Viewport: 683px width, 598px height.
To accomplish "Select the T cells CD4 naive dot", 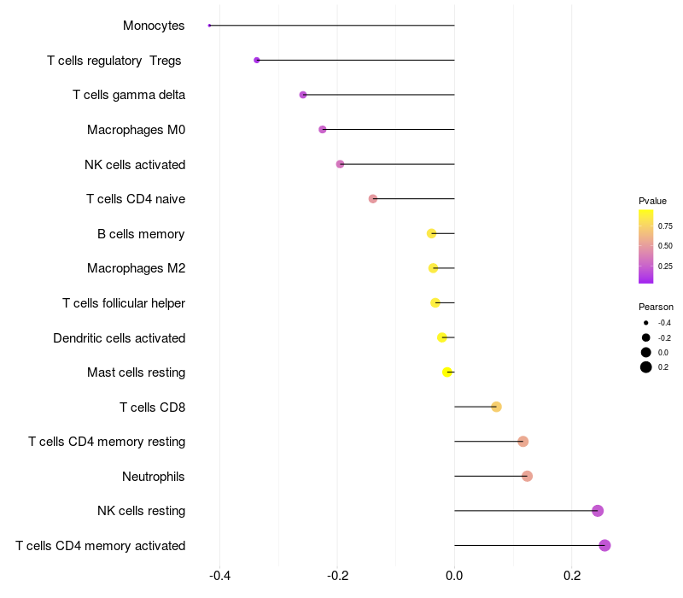I will (x=373, y=199).
